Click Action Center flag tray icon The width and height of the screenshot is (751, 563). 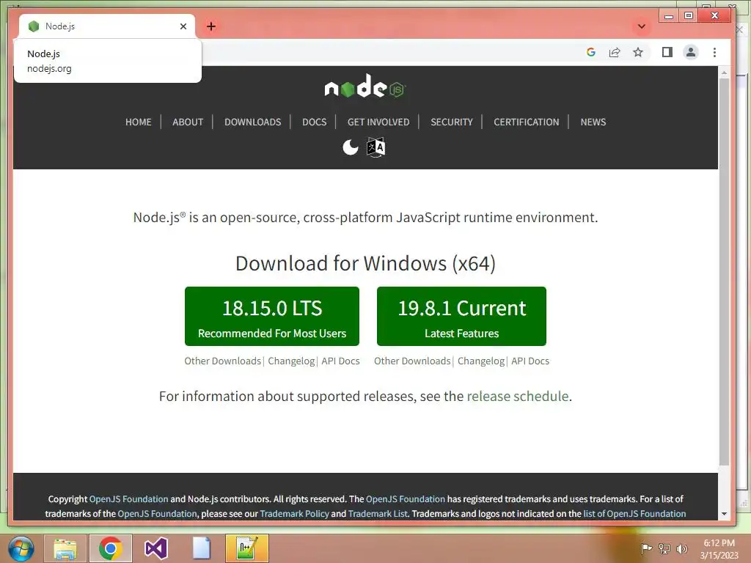(x=647, y=548)
